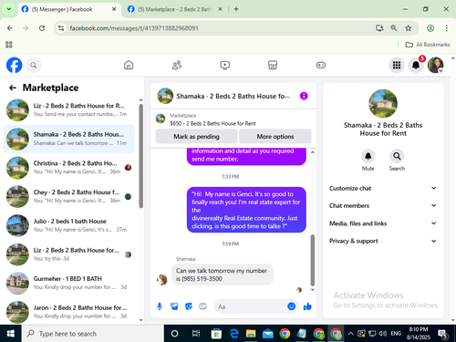Open the notifications bell with badge

click(x=416, y=65)
